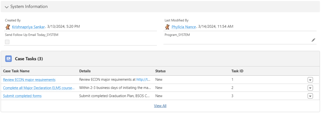Open row actions for Major Declaration ELMS task
321x113 pixels.
click(310, 88)
